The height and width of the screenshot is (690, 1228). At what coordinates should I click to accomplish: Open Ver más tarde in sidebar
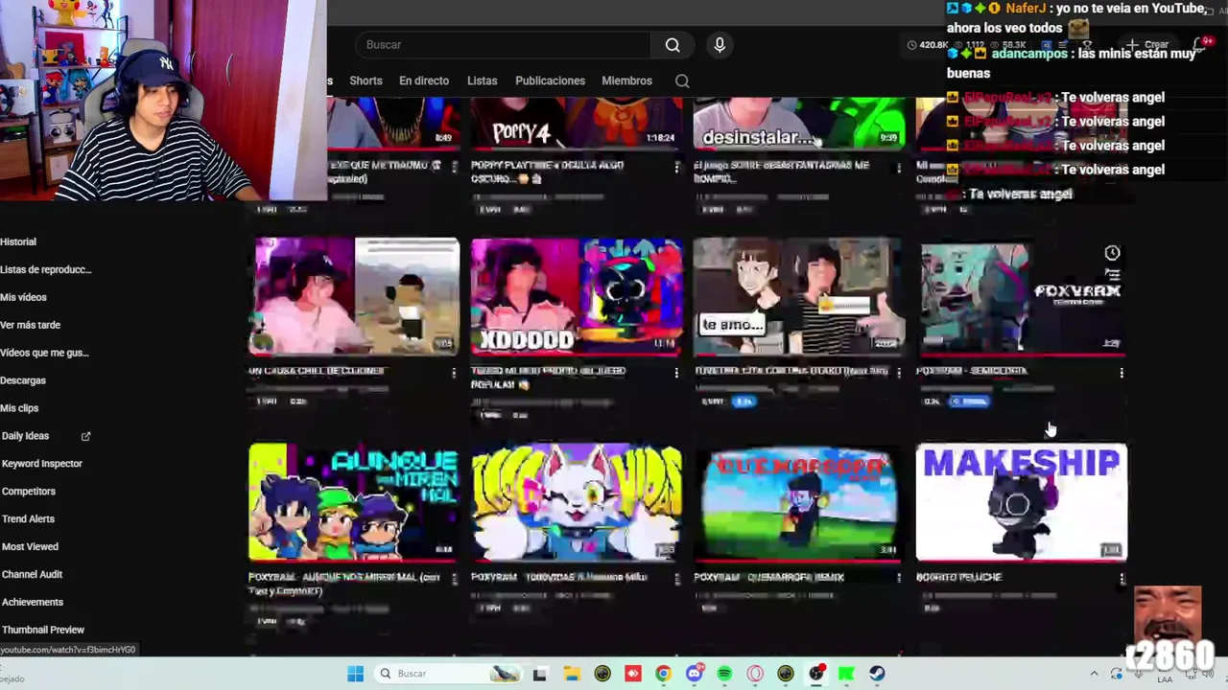[31, 326]
